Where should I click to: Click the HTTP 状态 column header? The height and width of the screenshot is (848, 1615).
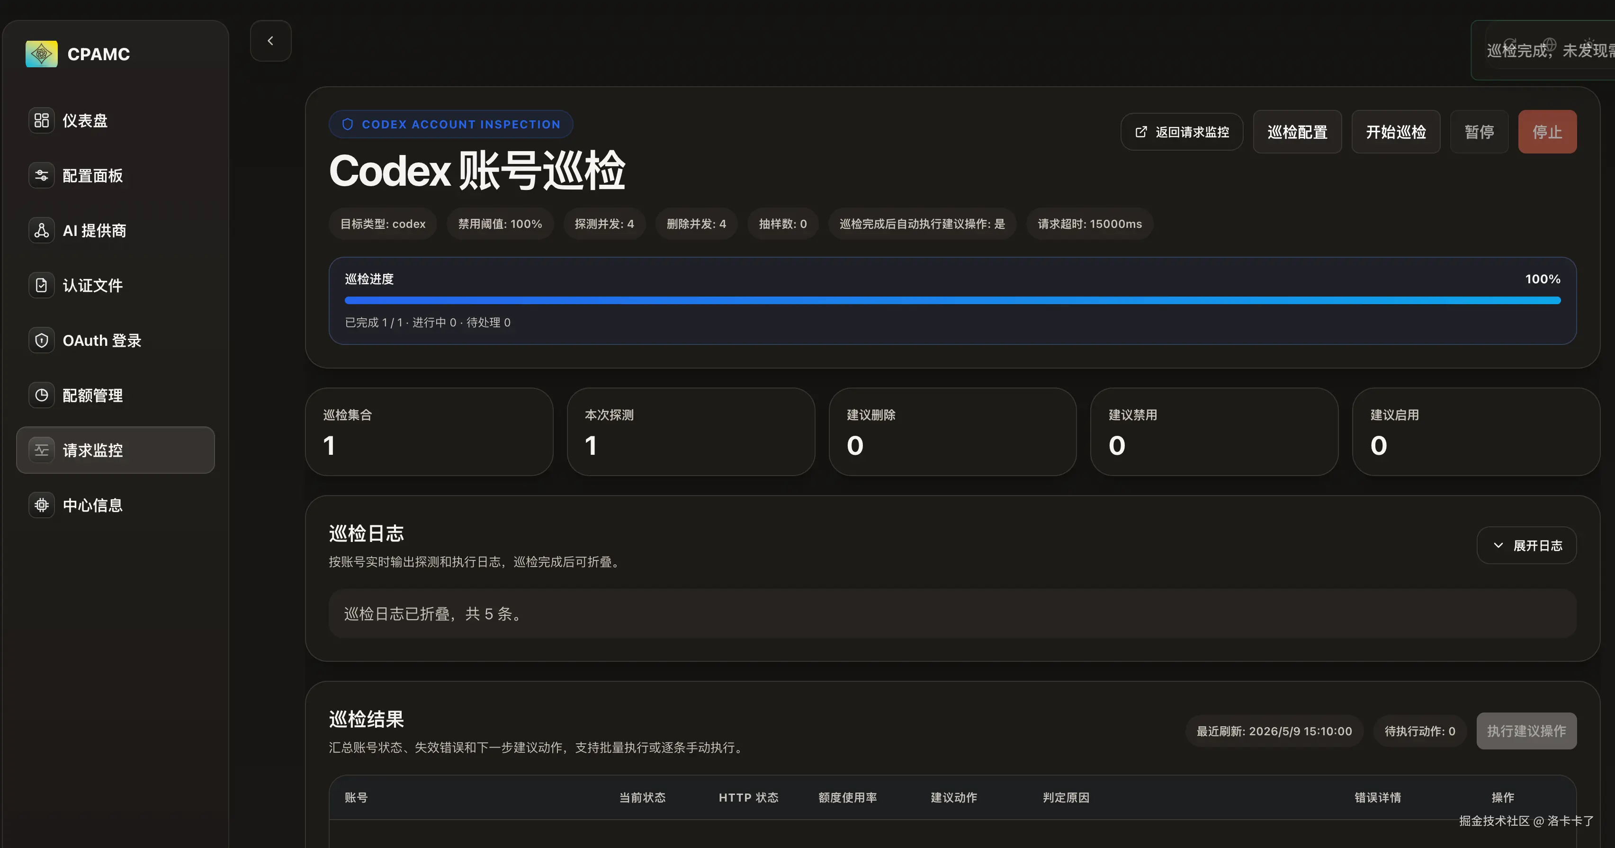pyautogui.click(x=749, y=797)
